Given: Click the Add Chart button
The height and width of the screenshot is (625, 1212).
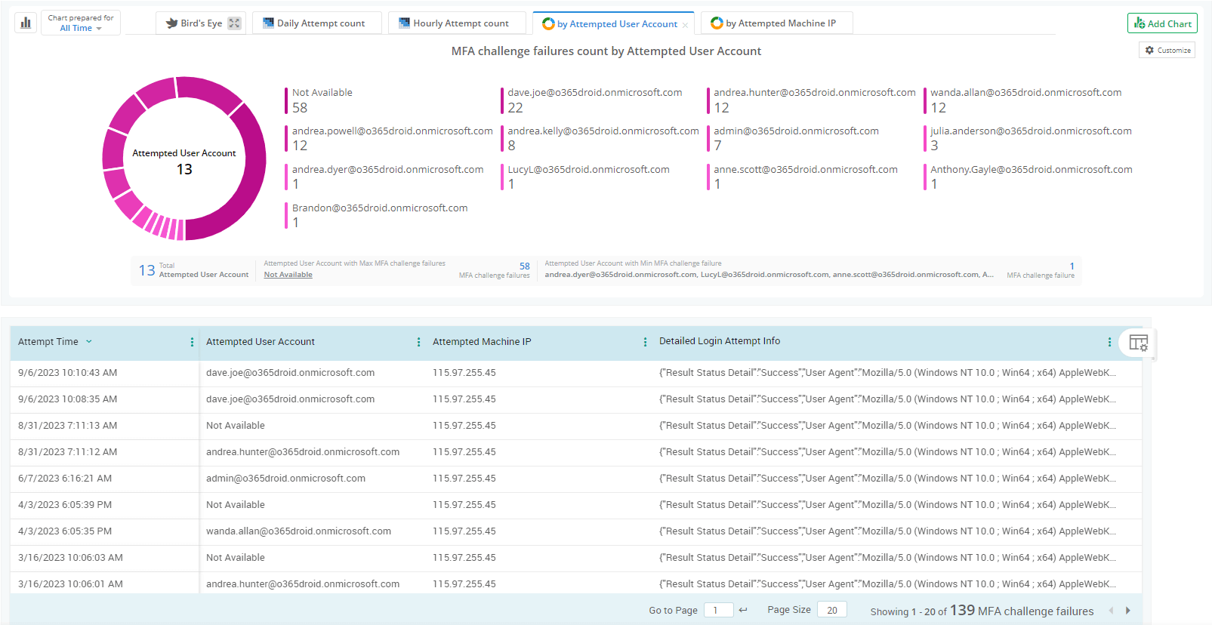Looking at the screenshot, I should click(x=1162, y=23).
